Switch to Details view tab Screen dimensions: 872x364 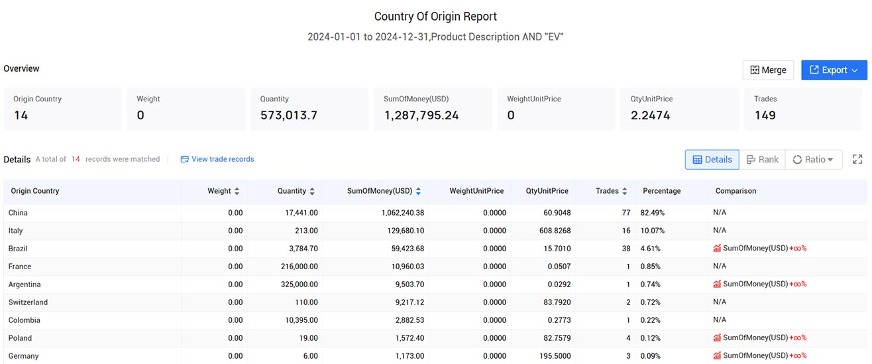click(x=712, y=159)
